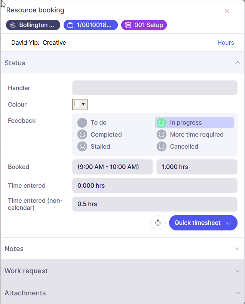Viewport: 245px width, 304px height.
Task: Expand the Attachments section
Action: pos(237,293)
